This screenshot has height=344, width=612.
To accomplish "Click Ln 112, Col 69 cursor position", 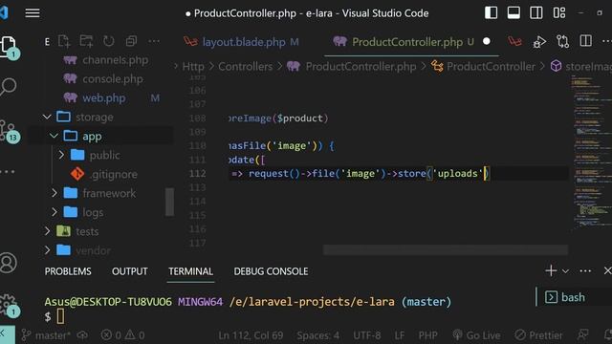I will [251, 335].
